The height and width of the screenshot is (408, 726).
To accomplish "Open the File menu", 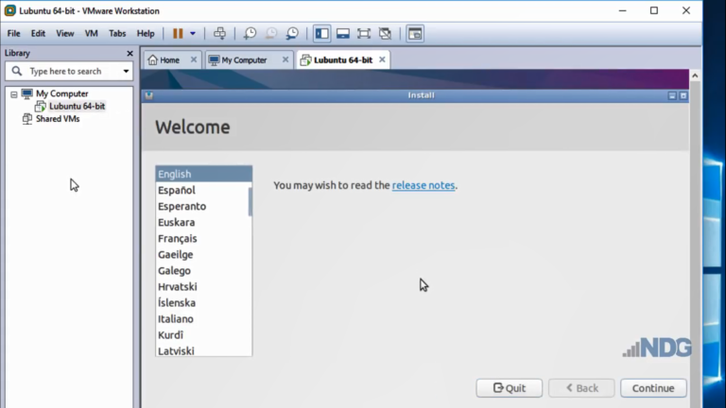I will pos(13,33).
